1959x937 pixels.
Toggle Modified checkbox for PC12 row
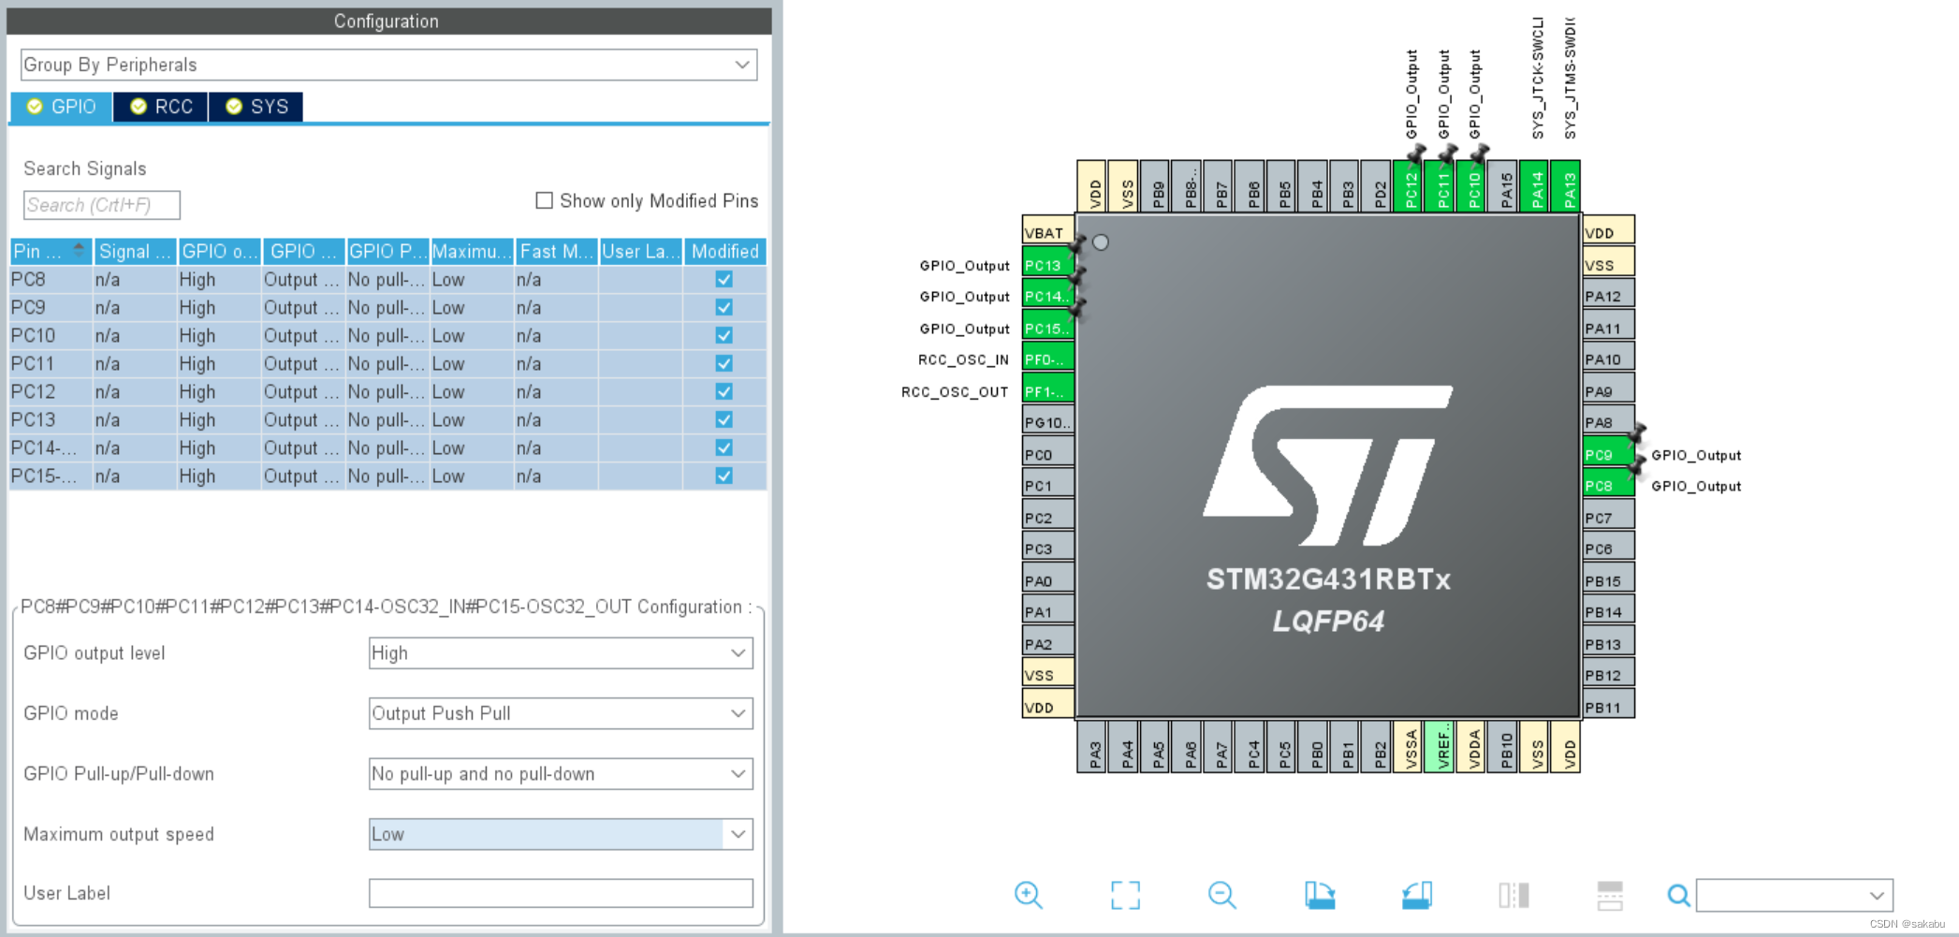pos(724,391)
